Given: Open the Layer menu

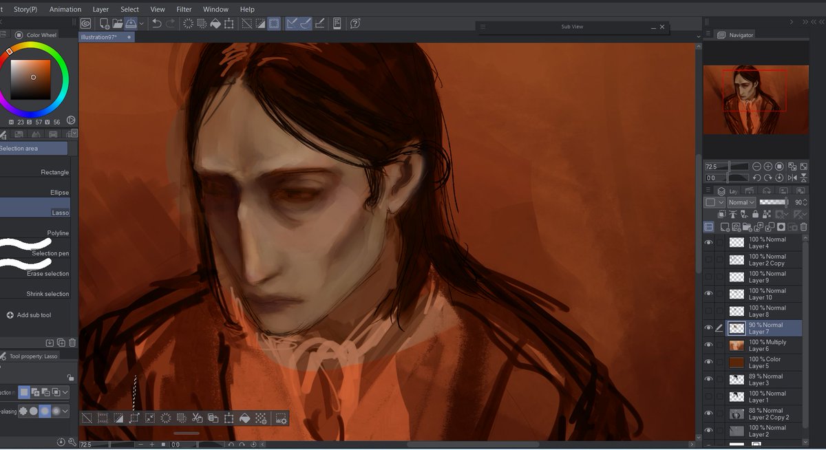Looking at the screenshot, I should coord(100,10).
